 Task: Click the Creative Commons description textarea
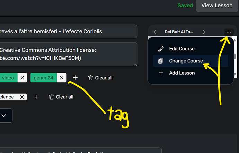66,54
